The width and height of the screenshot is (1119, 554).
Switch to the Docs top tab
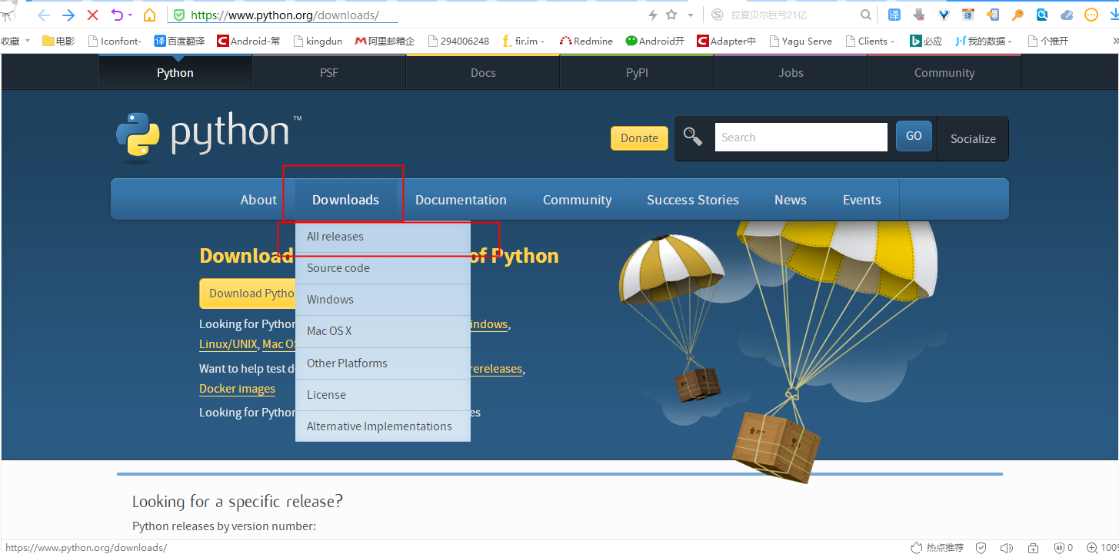(x=483, y=73)
